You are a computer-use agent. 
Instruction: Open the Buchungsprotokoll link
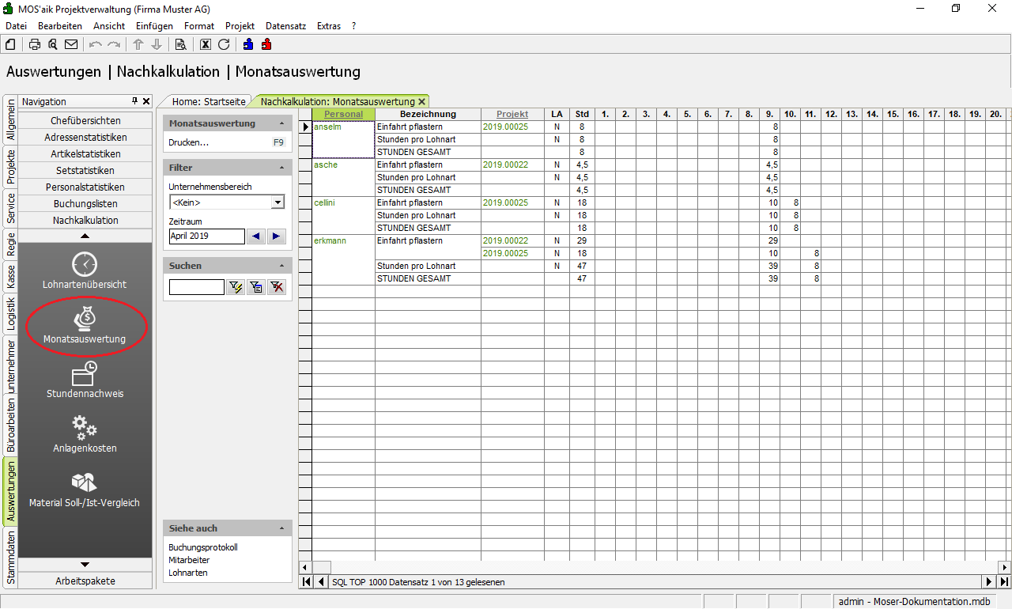point(203,547)
